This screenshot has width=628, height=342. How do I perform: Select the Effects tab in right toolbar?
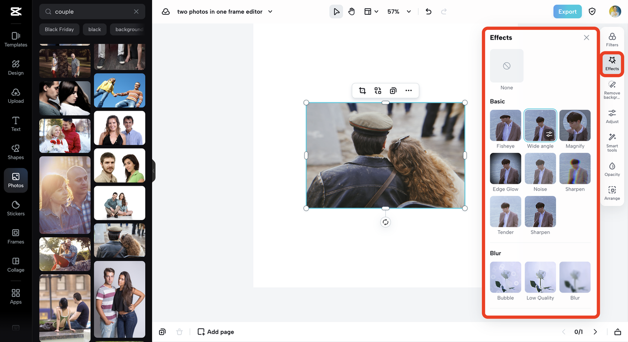[612, 64]
